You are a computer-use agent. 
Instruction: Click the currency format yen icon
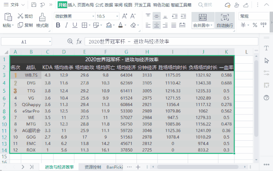(243, 25)
